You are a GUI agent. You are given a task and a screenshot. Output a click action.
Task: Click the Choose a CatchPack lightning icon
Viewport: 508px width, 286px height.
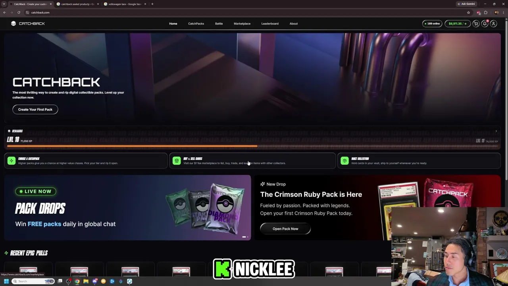(x=11, y=160)
